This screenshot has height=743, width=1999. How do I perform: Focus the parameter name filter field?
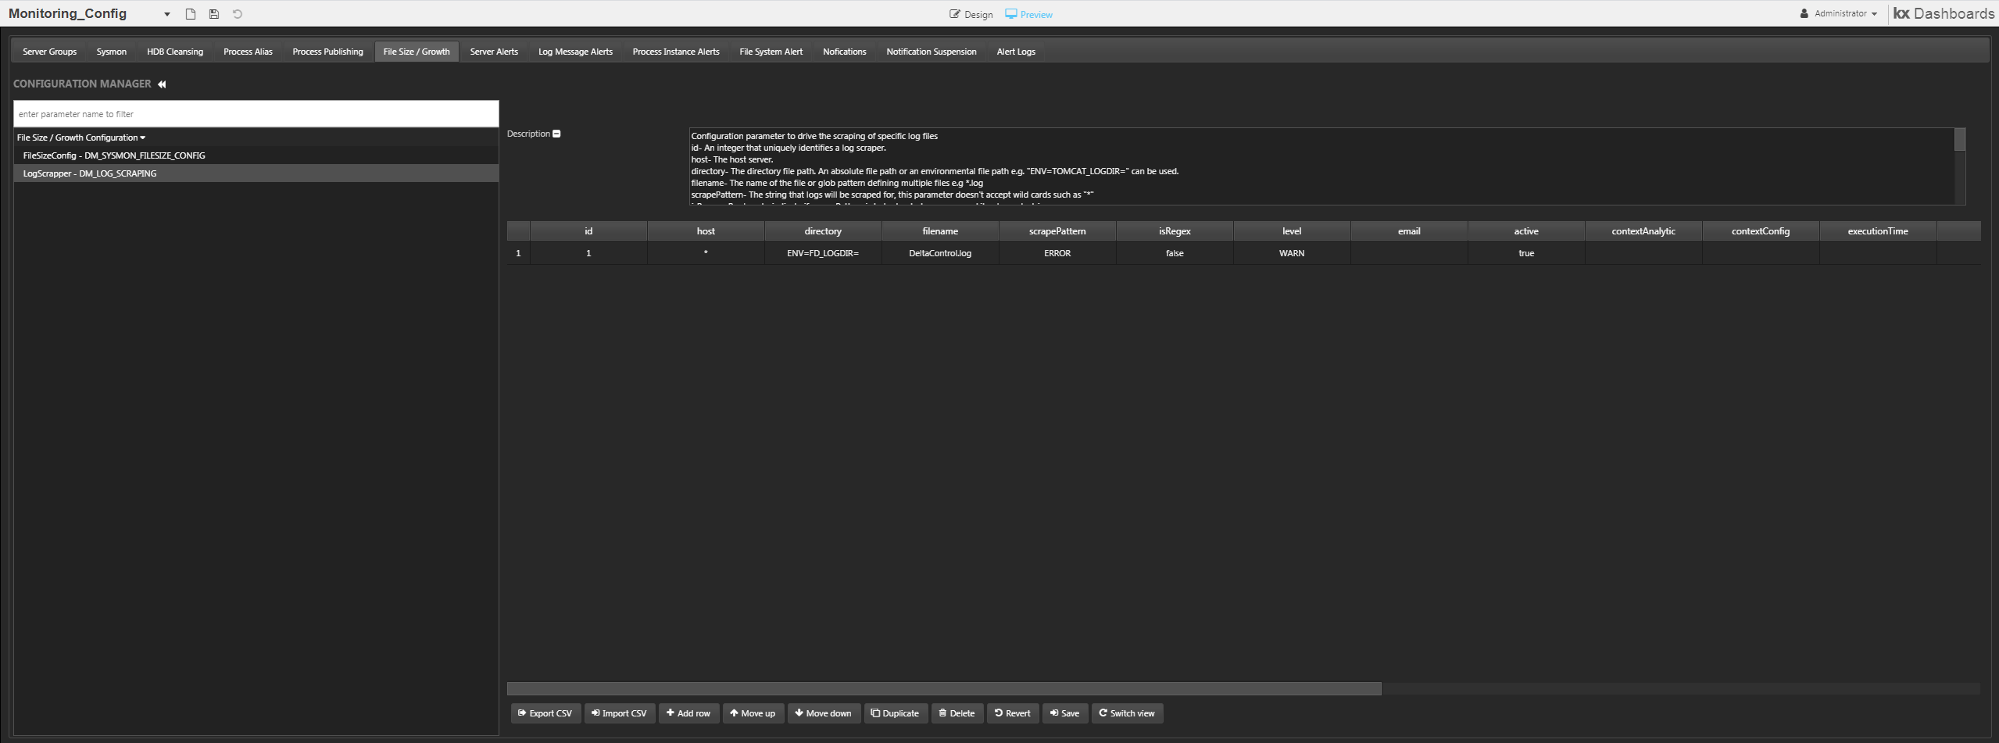256,114
